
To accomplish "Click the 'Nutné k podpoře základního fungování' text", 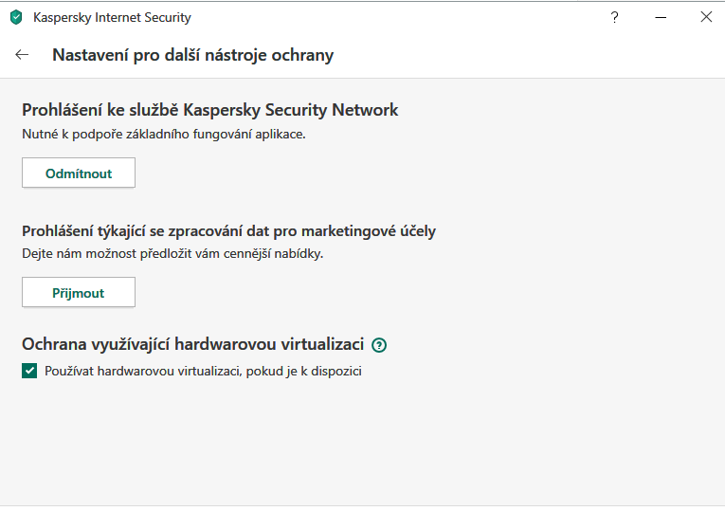I will [x=164, y=135].
